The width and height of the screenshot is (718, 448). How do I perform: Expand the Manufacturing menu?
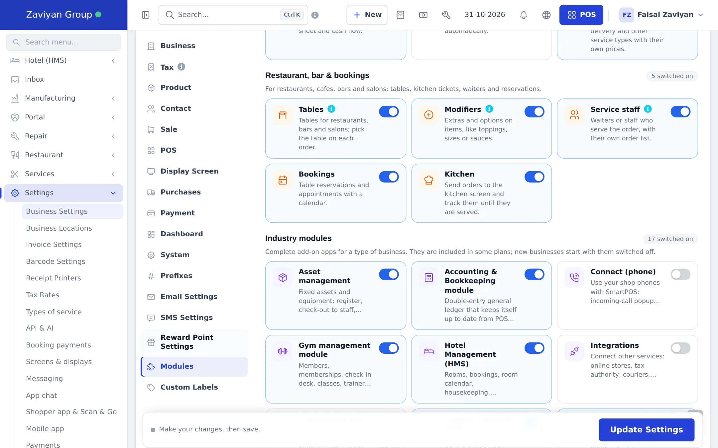63,98
